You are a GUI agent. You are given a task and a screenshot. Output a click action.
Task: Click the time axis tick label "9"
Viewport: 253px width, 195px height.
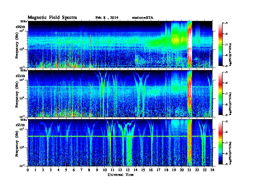(97, 170)
